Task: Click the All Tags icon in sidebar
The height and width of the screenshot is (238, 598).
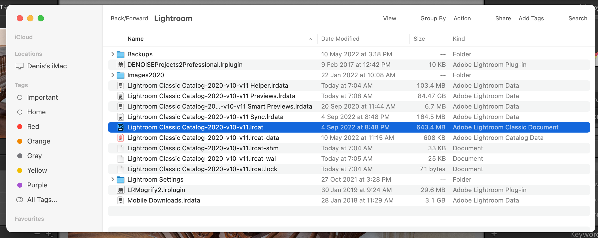Action: coord(20,200)
